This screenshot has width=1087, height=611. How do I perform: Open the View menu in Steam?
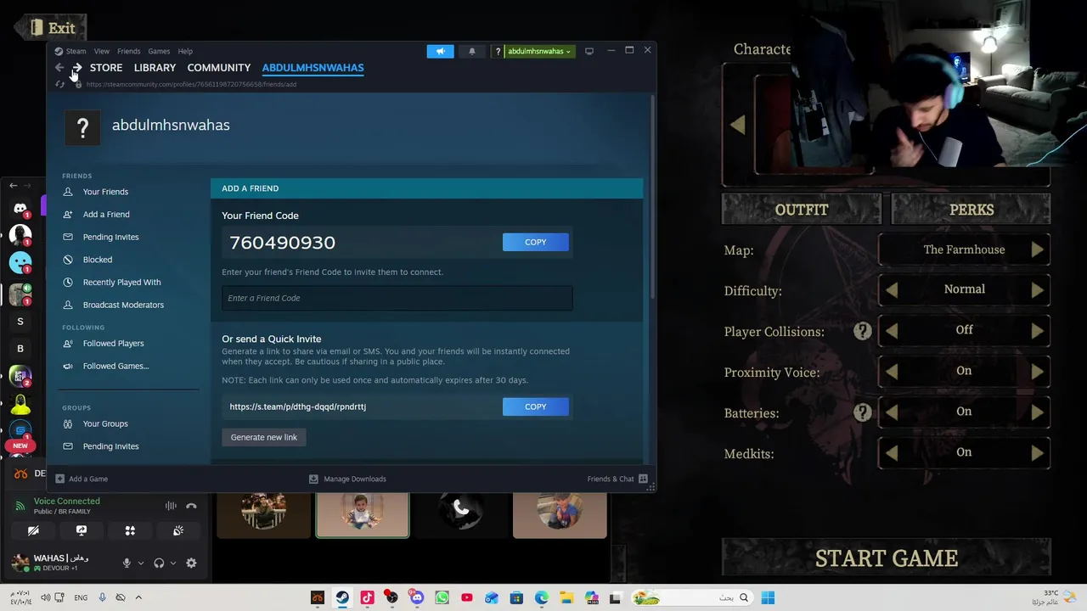(102, 51)
